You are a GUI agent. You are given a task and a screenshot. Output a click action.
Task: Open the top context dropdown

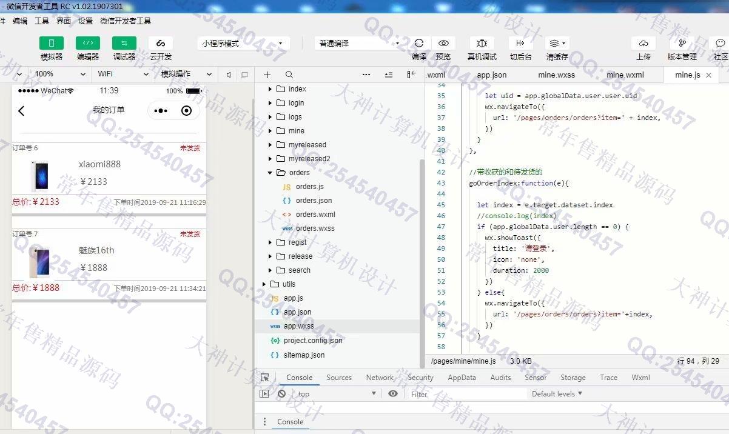pyautogui.click(x=337, y=394)
